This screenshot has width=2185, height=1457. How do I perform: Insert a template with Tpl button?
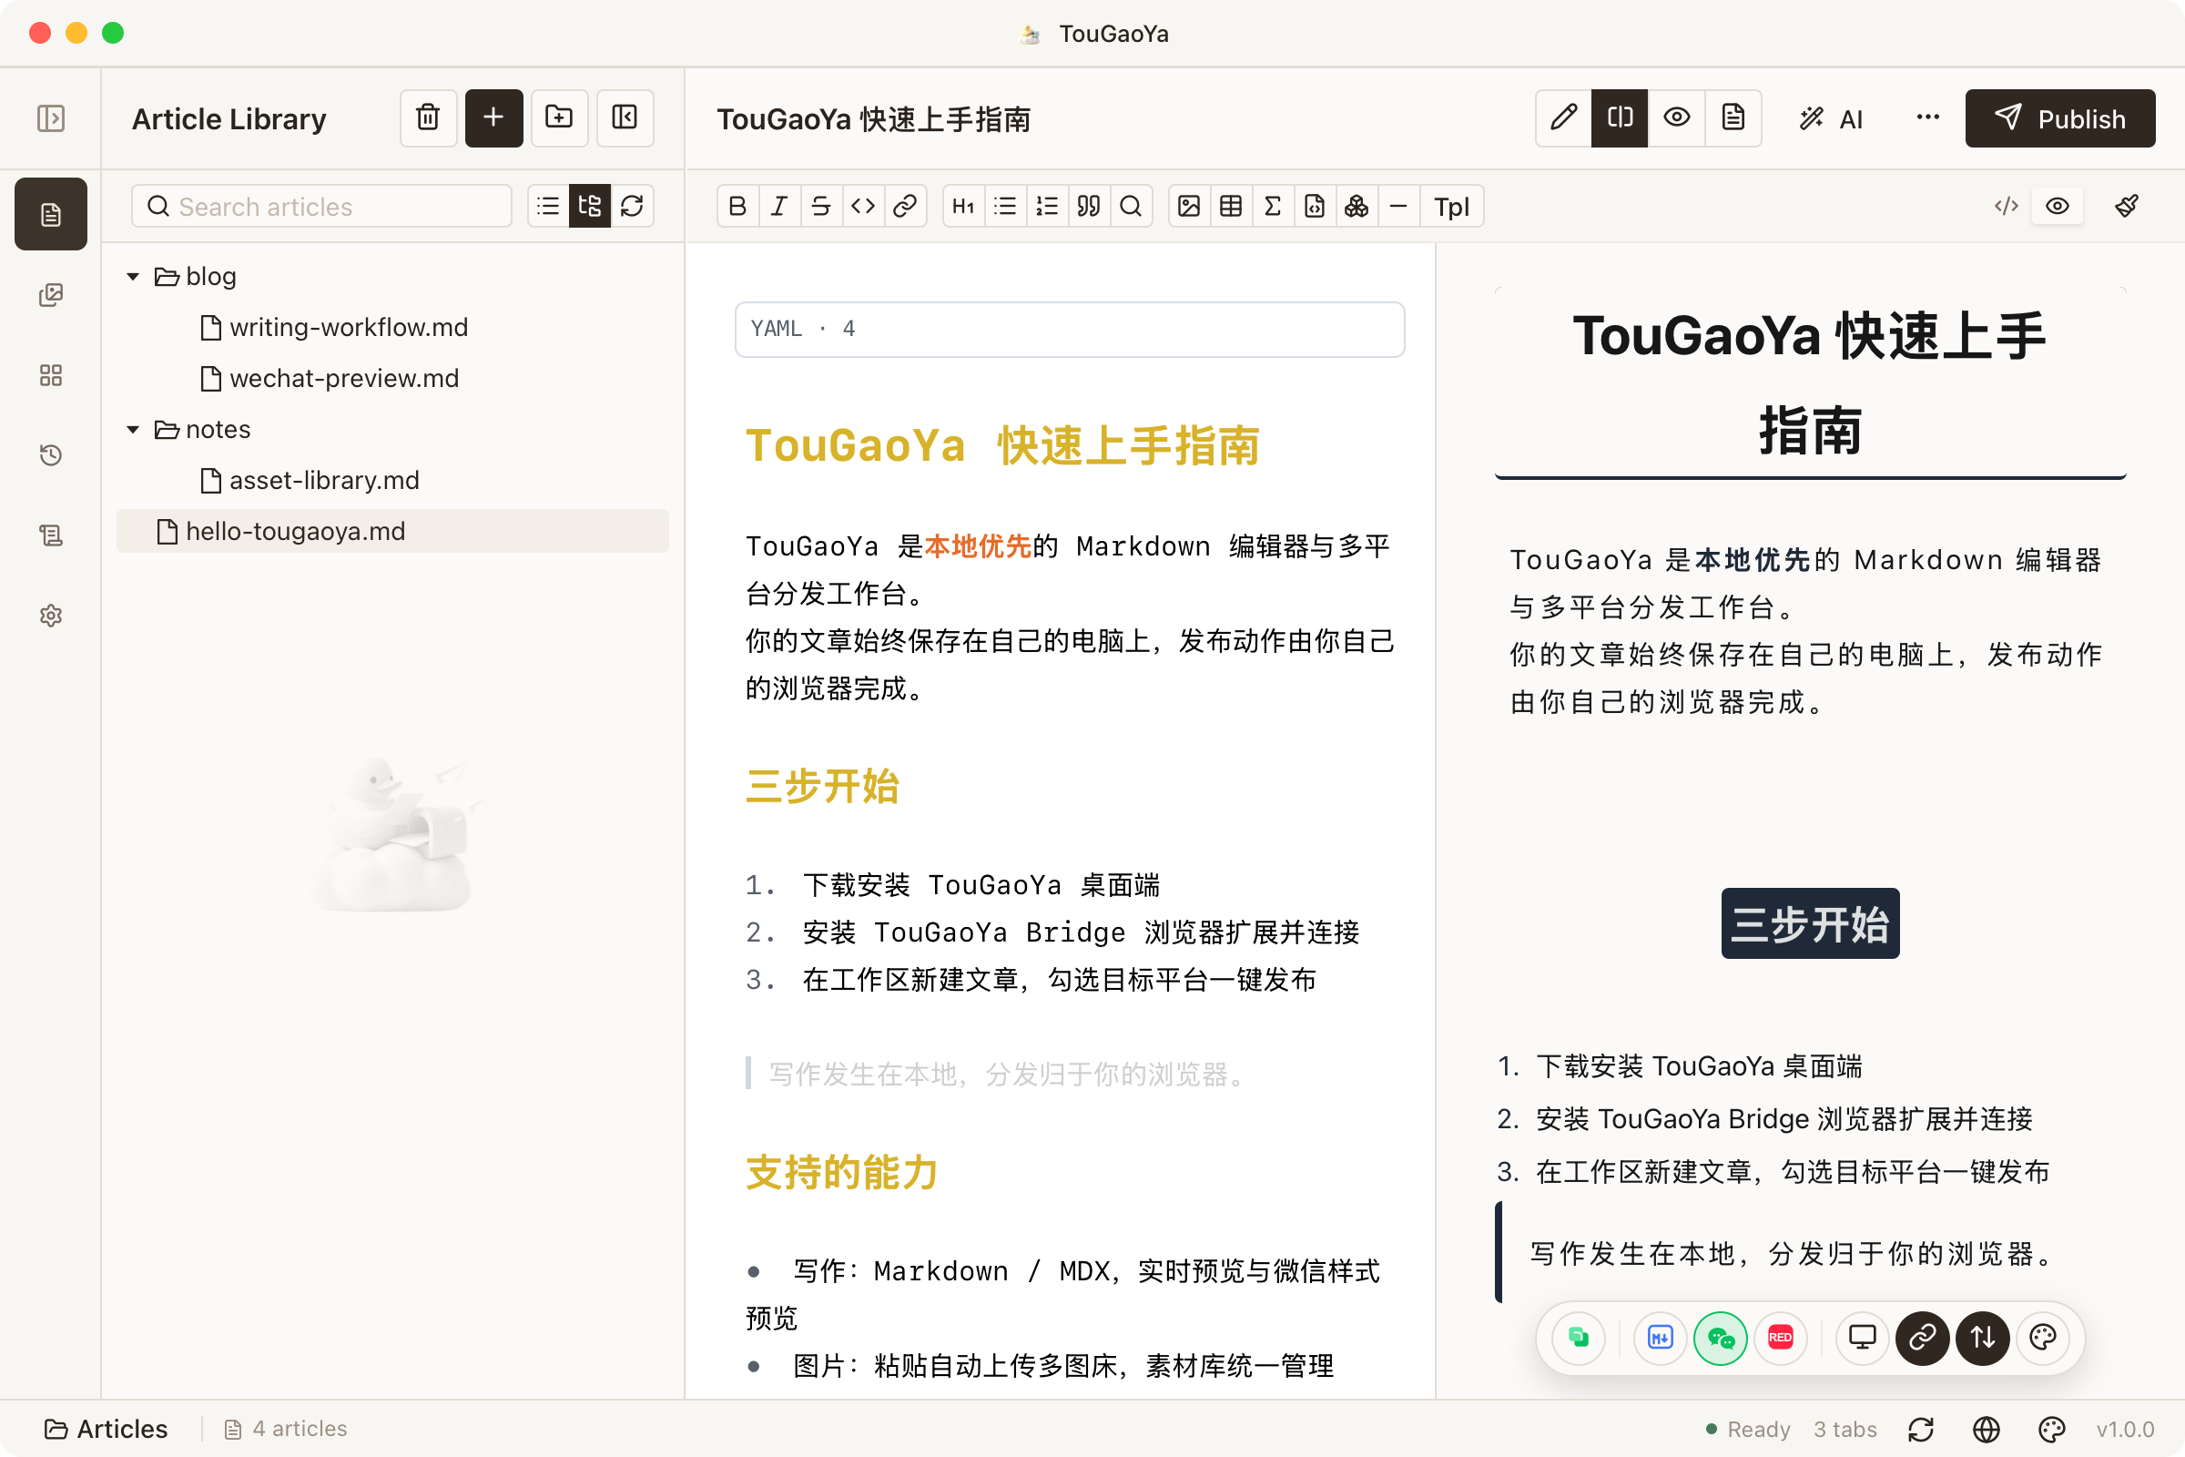[1451, 207]
